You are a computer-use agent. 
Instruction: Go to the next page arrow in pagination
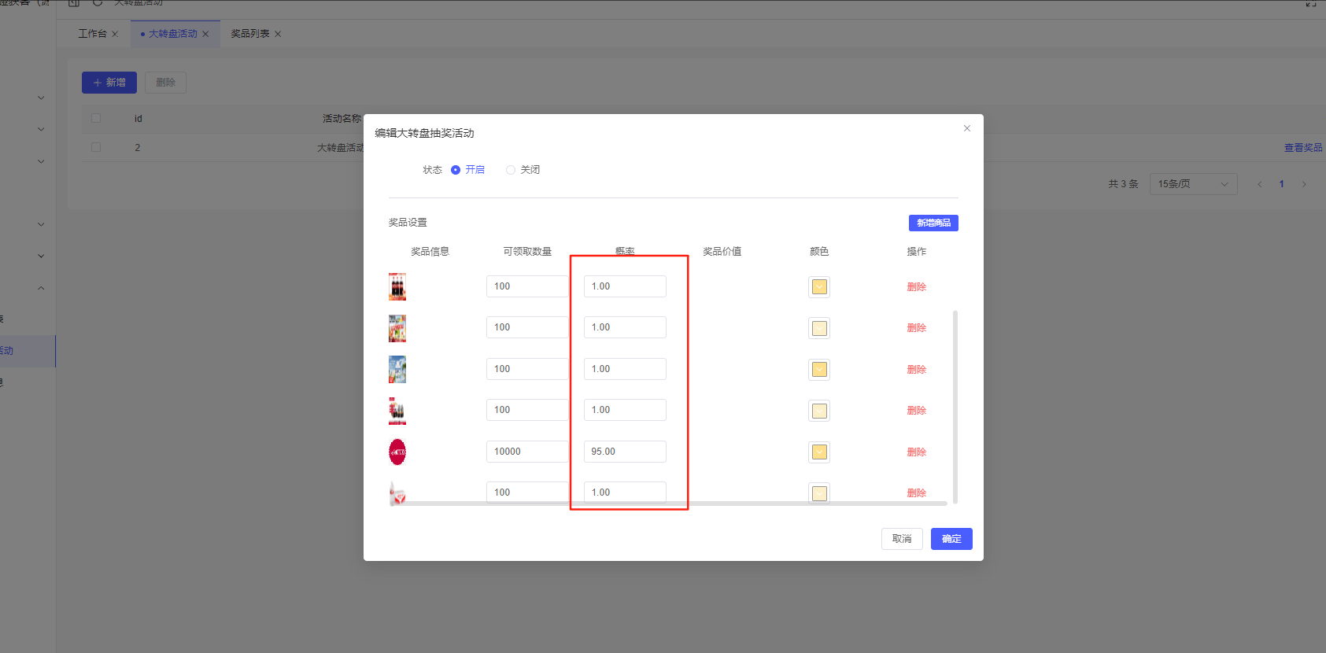pos(1304,184)
